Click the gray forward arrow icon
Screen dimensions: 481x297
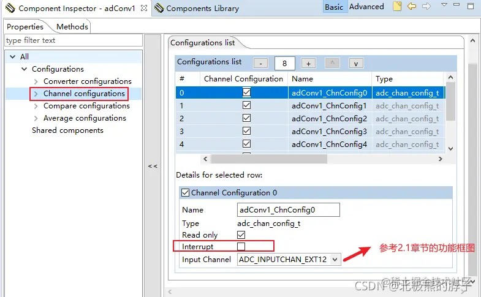click(426, 6)
